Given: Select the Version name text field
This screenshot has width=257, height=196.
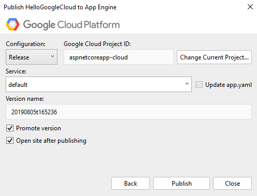Looking at the screenshot, I should (129, 112).
